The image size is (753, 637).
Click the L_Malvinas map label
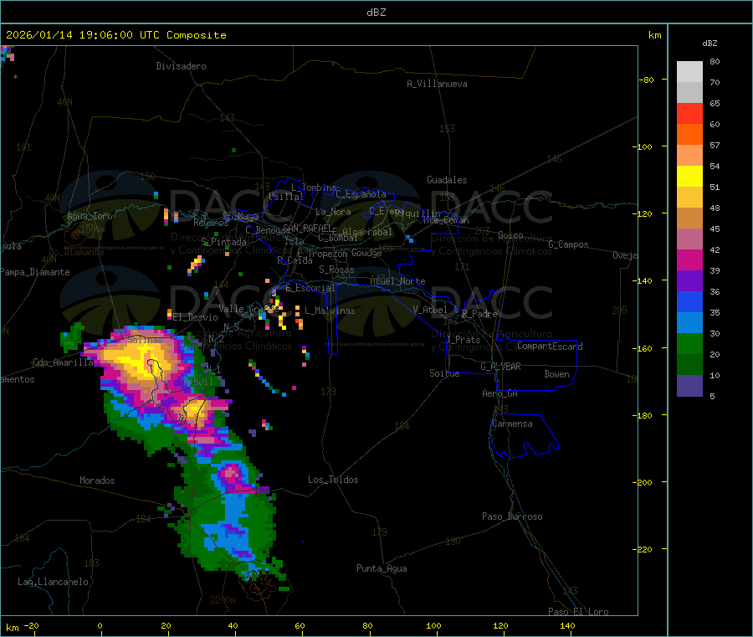point(330,311)
